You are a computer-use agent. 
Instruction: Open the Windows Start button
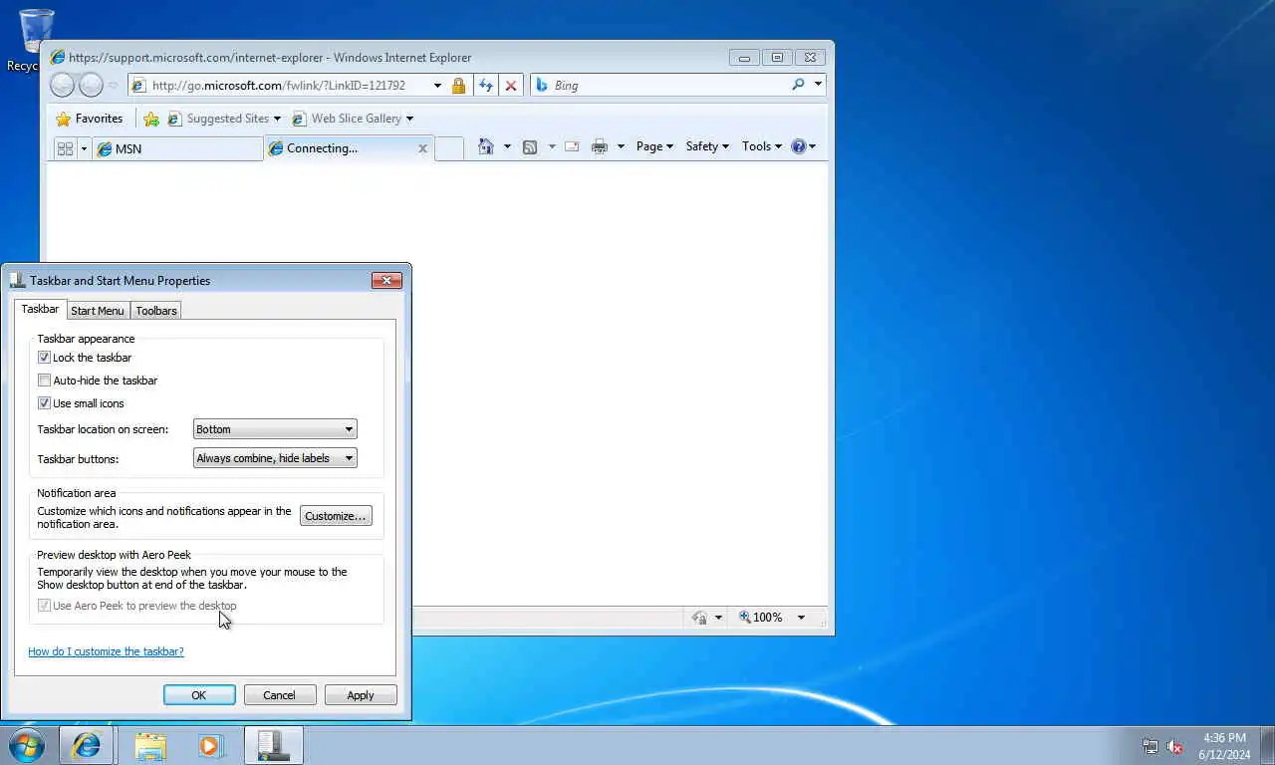27,746
